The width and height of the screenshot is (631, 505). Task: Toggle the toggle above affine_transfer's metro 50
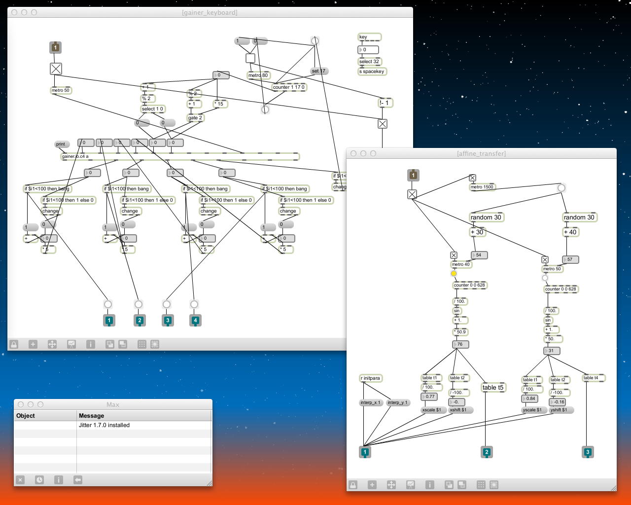pyautogui.click(x=545, y=260)
